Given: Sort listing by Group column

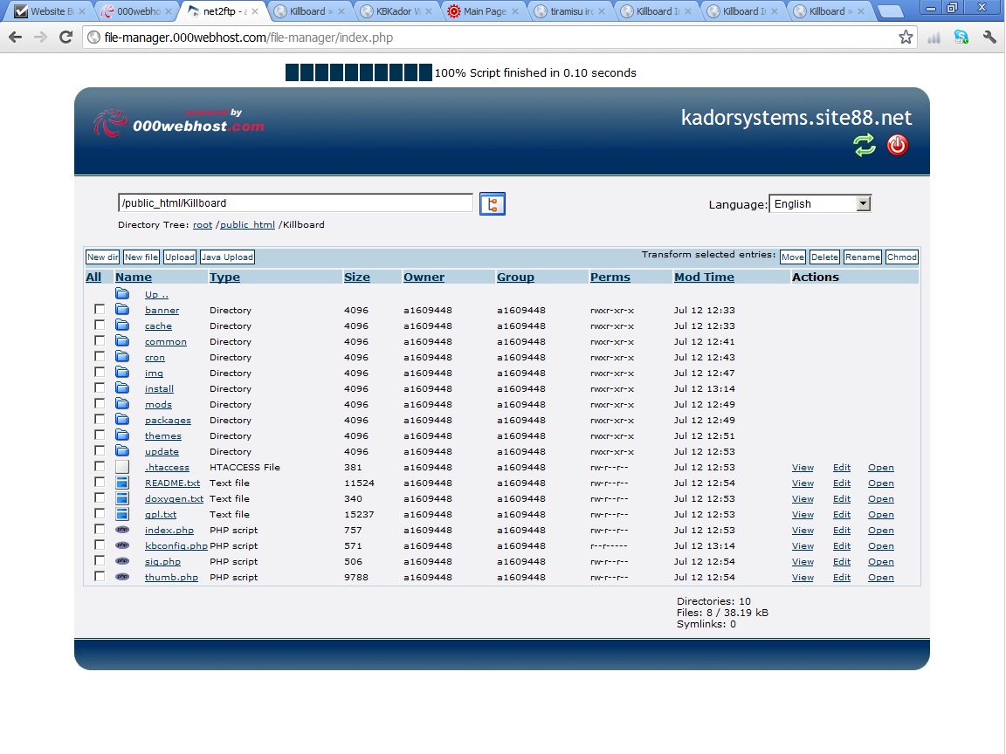Looking at the screenshot, I should pyautogui.click(x=515, y=277).
